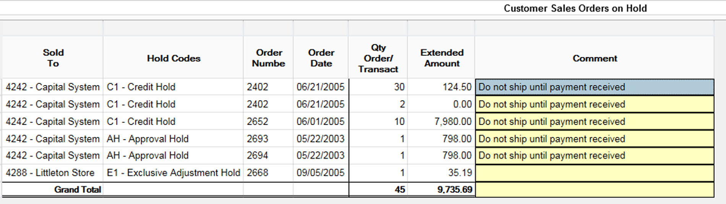Viewport: 726px width, 204px height.
Task: Select order date 09/05/2005 cell
Action: tap(320, 173)
